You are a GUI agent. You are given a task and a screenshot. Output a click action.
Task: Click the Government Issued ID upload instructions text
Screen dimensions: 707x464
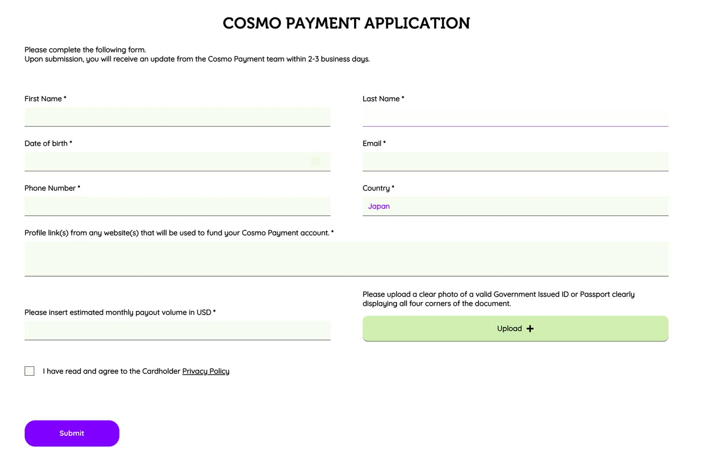498,299
